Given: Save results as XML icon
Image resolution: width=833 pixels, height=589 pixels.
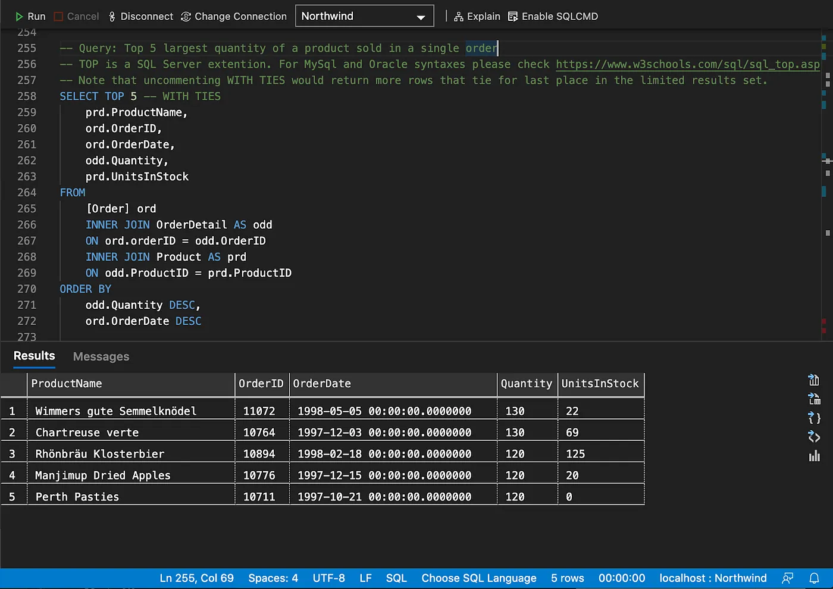Looking at the screenshot, I should click(814, 437).
